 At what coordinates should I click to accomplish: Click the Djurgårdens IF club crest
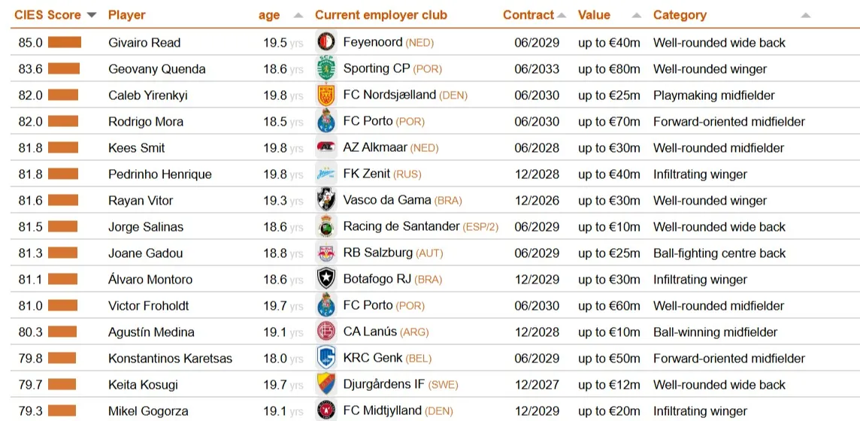click(x=326, y=384)
